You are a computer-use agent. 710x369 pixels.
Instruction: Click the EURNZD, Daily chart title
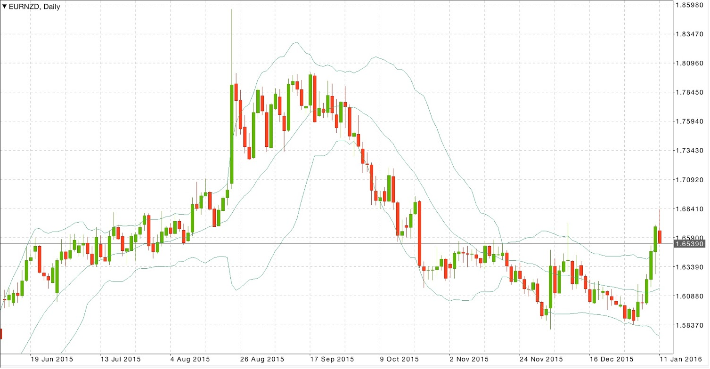34,7
